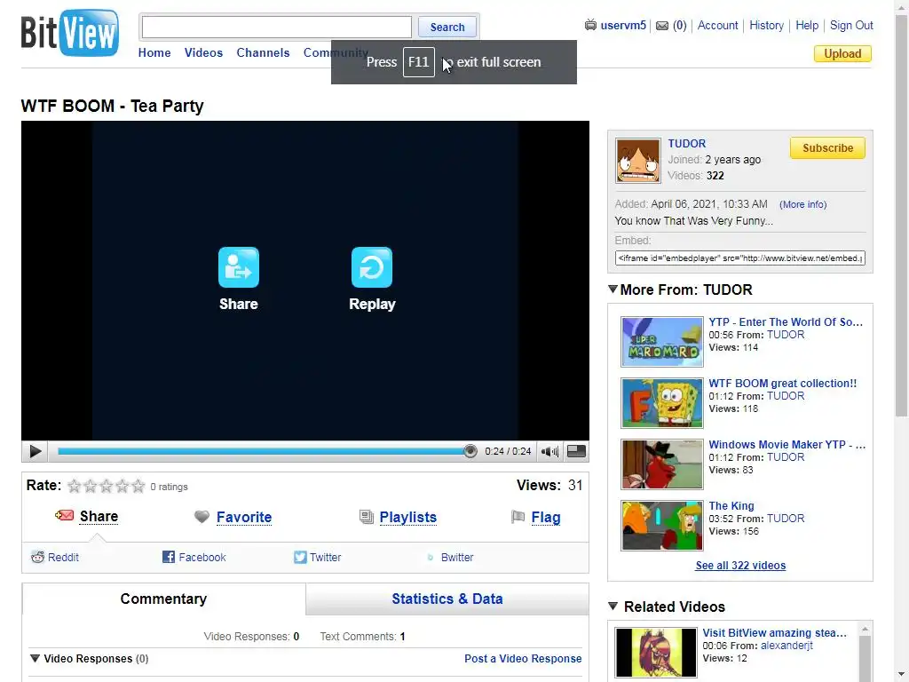Open the alexanderjt channel link

point(786,646)
